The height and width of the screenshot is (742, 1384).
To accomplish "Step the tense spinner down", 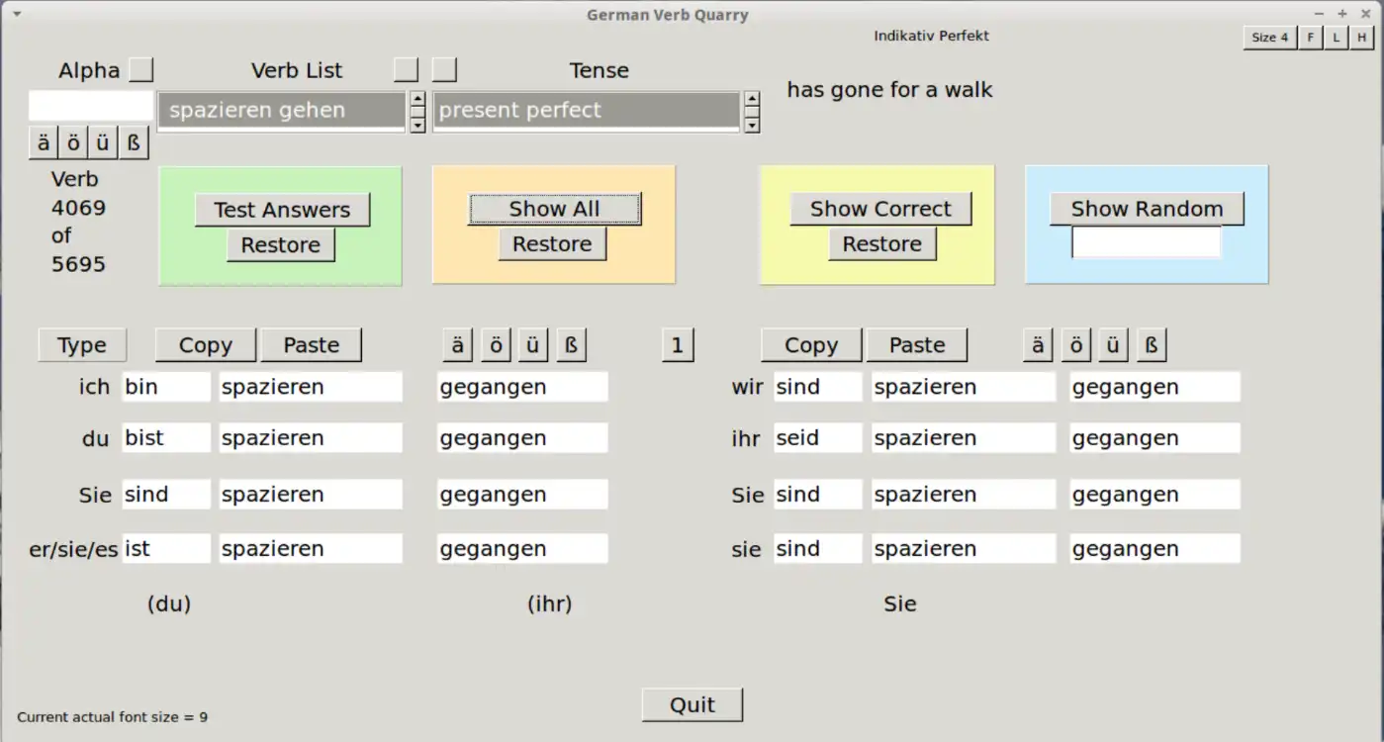I will 752,125.
